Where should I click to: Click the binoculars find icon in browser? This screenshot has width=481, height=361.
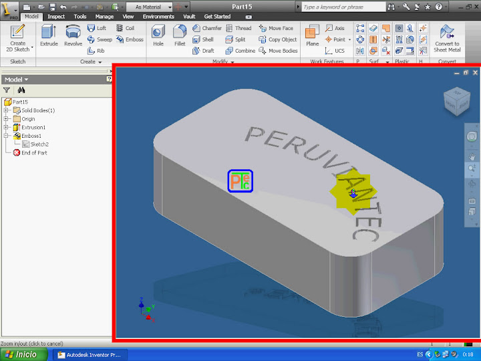(21, 90)
